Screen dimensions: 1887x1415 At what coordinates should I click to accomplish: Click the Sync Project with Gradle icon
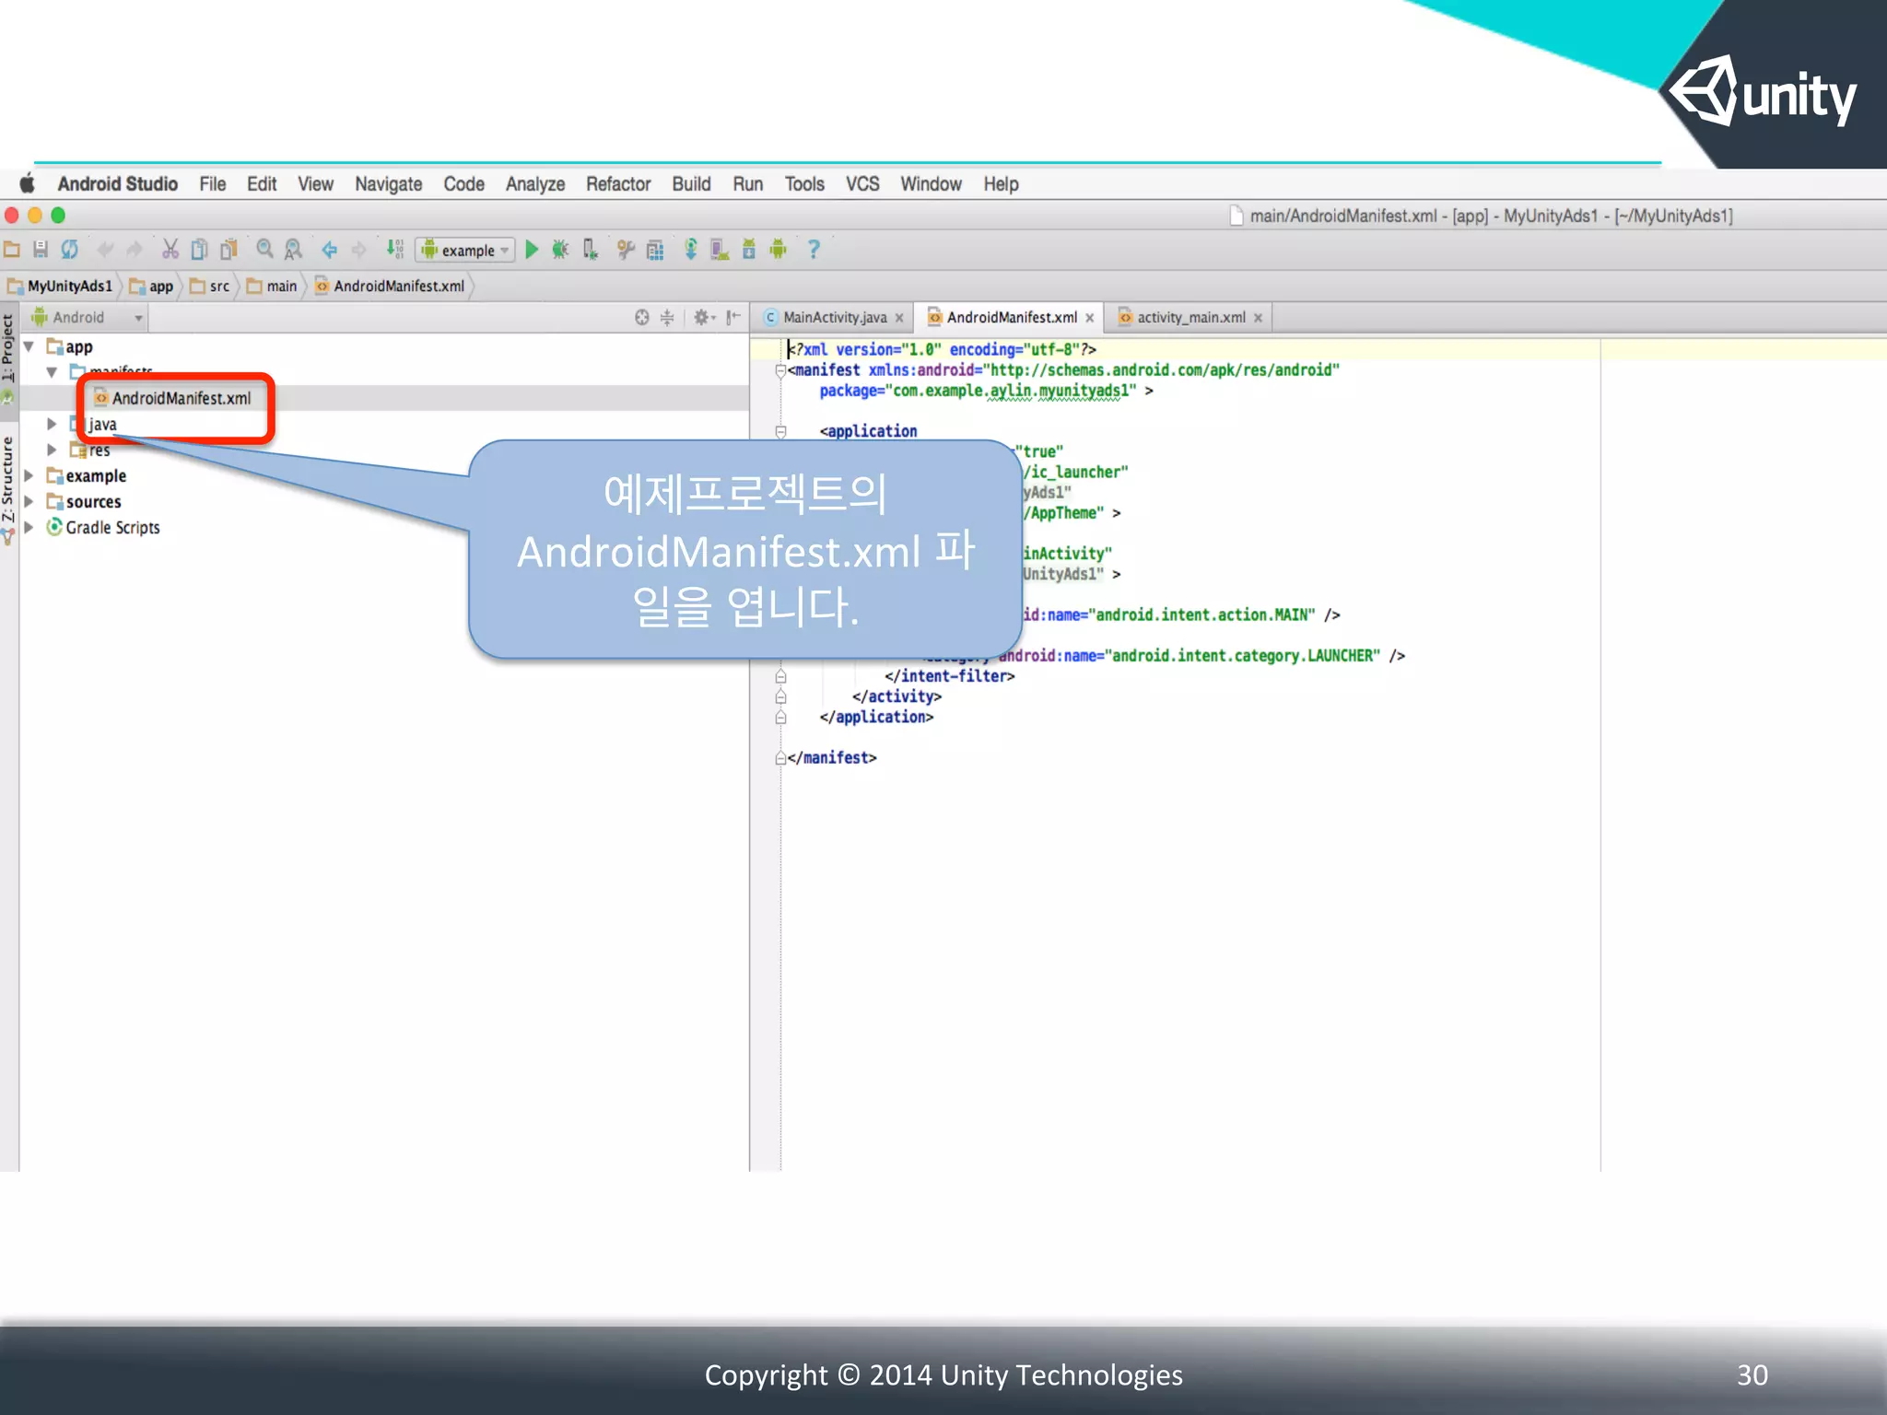coord(690,250)
